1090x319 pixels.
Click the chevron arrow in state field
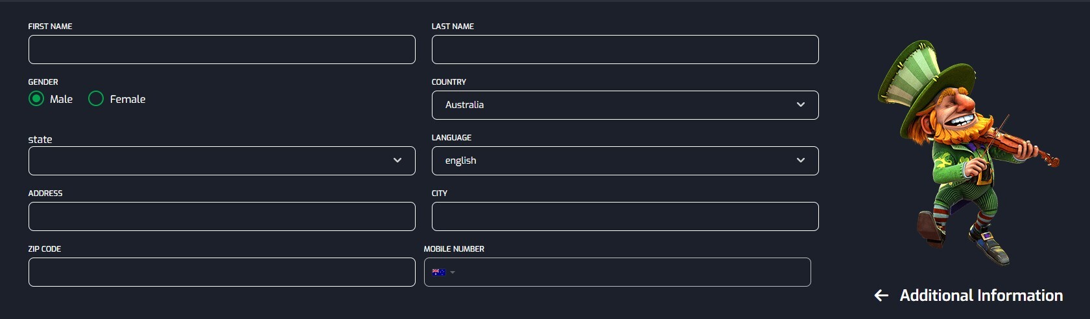click(397, 160)
